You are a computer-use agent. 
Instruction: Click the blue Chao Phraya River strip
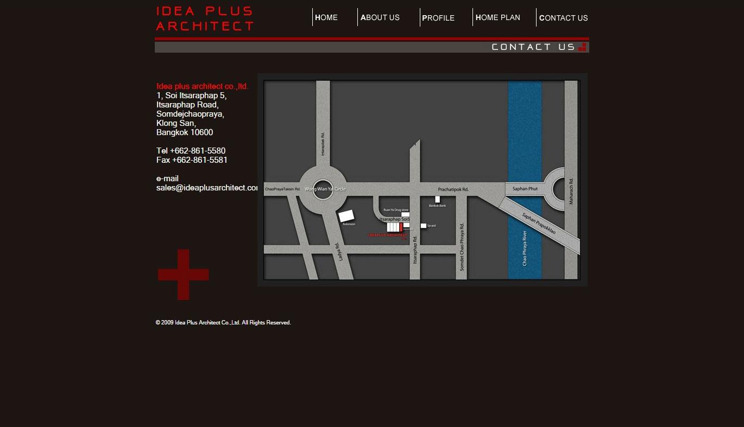525,136
